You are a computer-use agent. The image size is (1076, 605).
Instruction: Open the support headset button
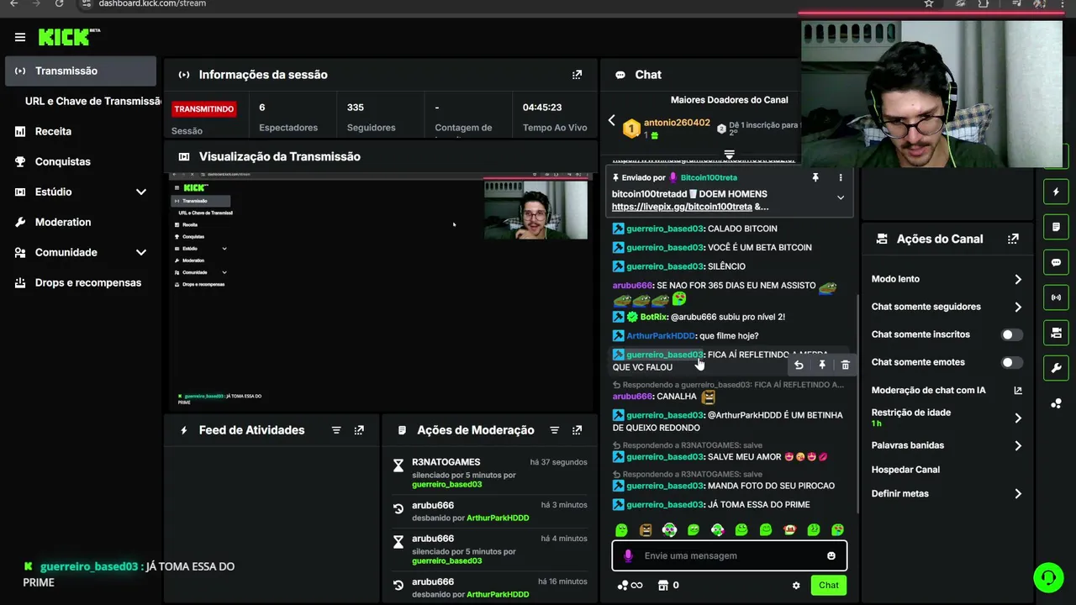coord(1048,577)
